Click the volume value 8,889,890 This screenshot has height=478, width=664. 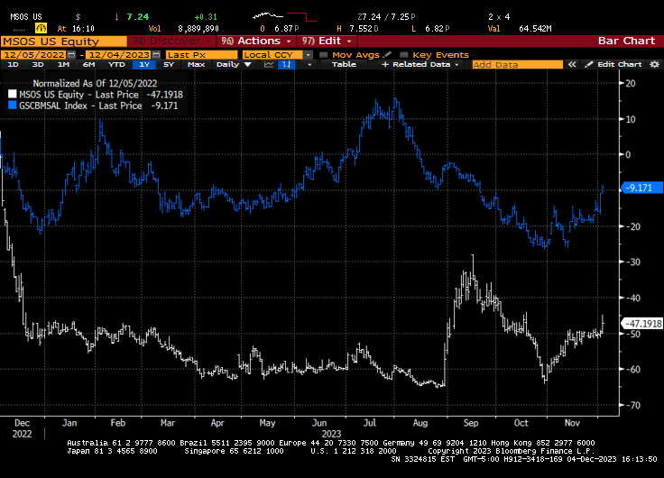[198, 29]
